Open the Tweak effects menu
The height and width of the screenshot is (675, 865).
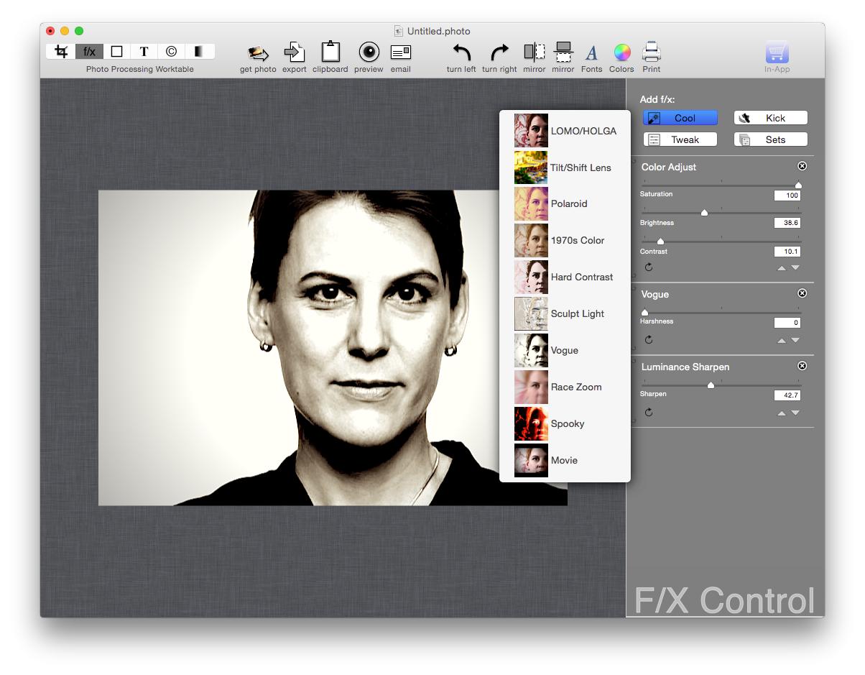(680, 139)
